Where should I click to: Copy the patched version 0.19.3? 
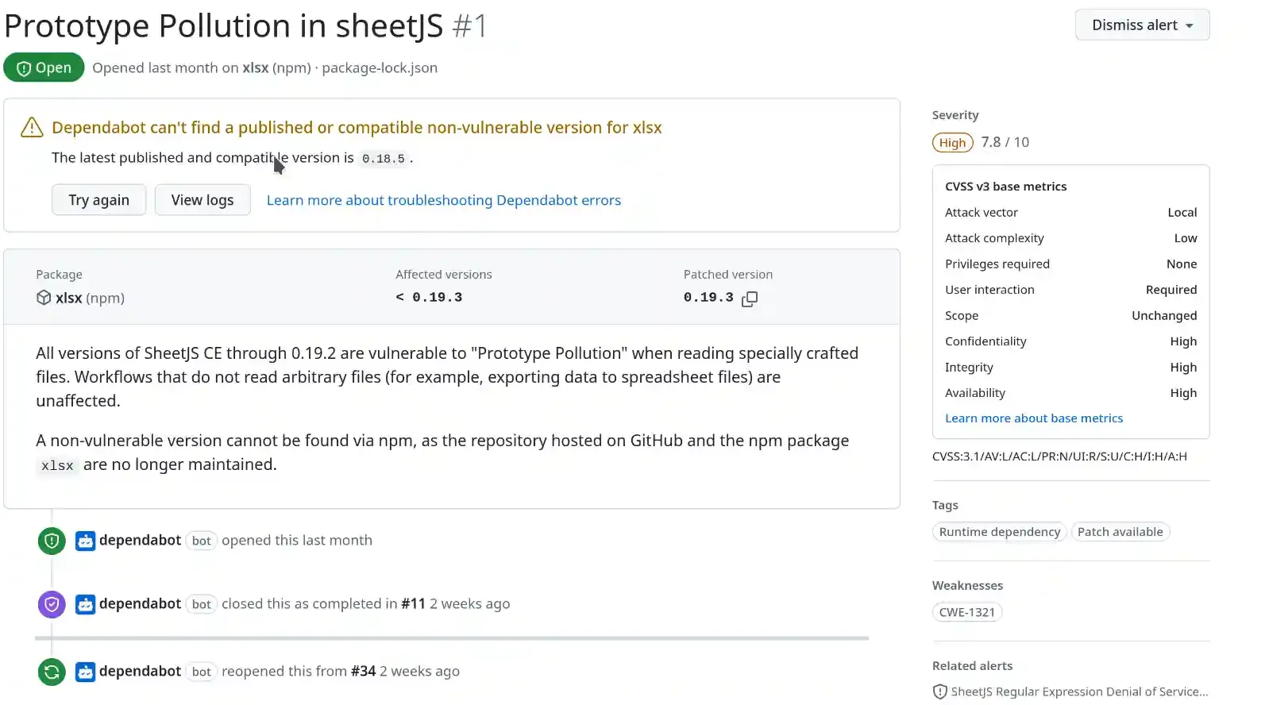(x=749, y=299)
